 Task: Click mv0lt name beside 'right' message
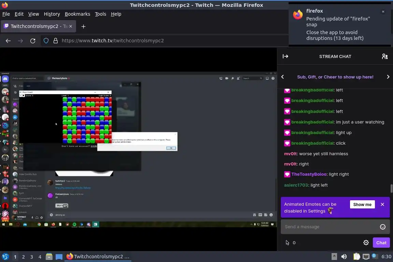point(290,164)
